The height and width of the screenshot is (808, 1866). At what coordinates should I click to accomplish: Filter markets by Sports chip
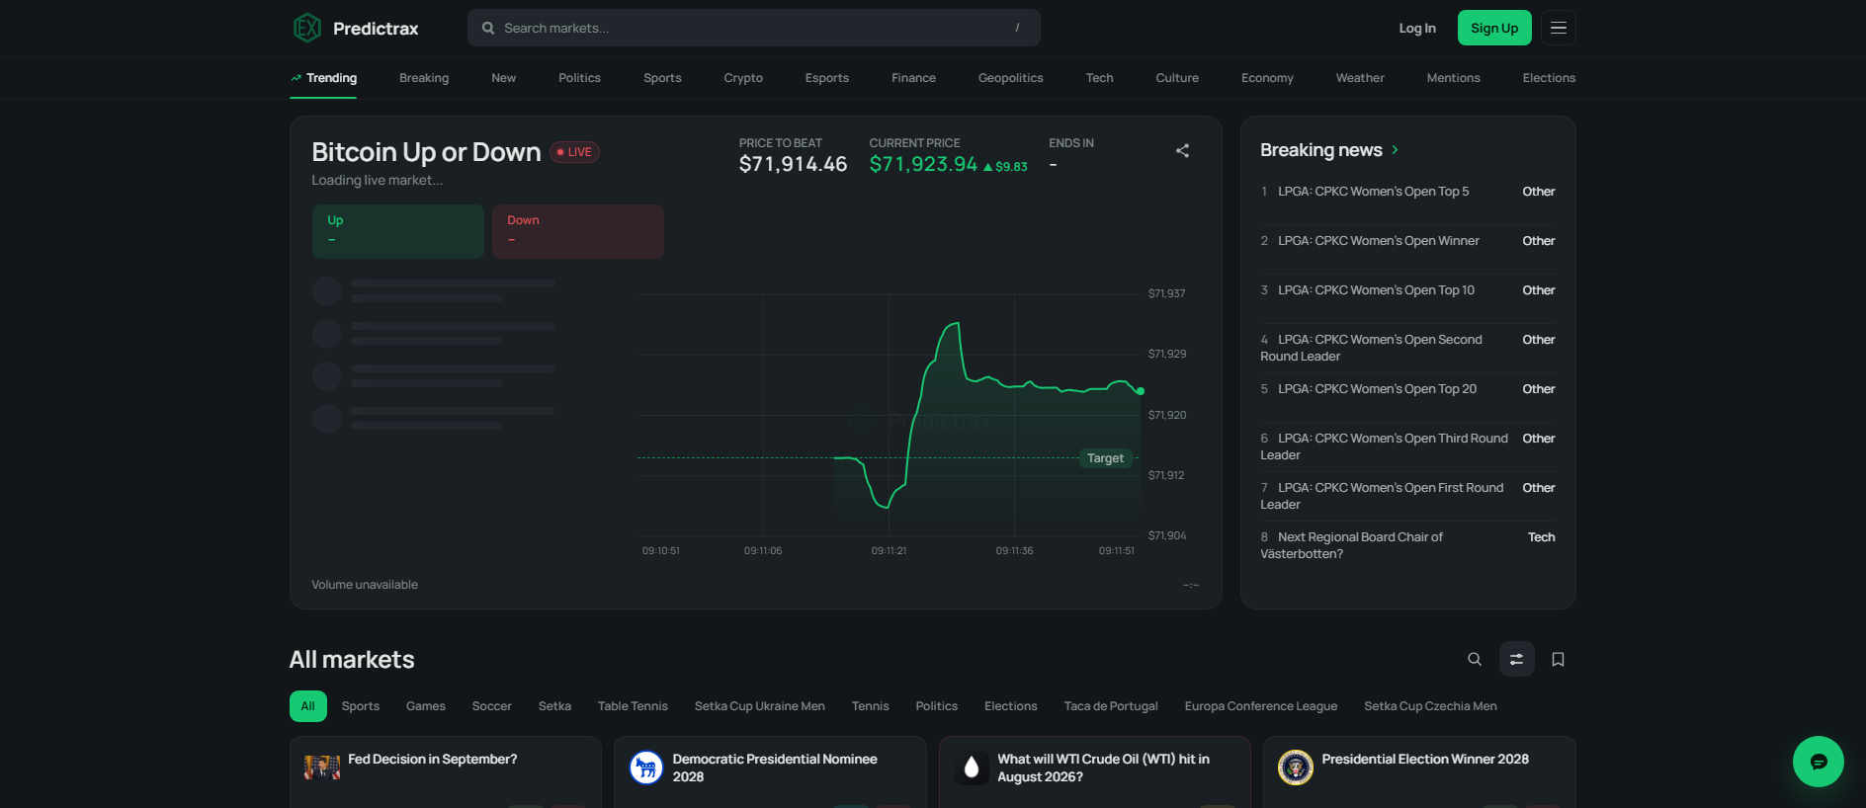(x=361, y=706)
